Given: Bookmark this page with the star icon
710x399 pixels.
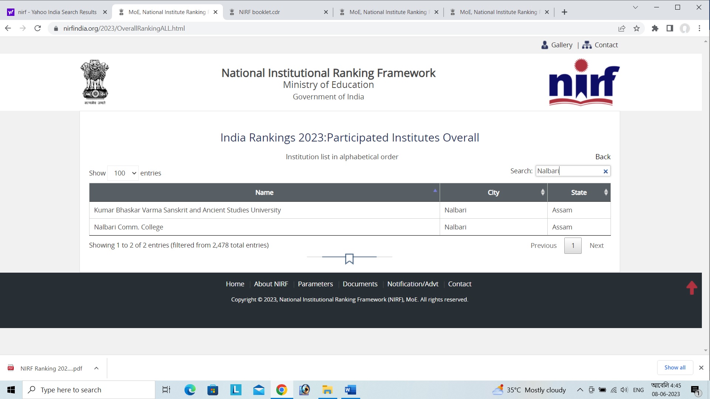Looking at the screenshot, I should tap(636, 28).
